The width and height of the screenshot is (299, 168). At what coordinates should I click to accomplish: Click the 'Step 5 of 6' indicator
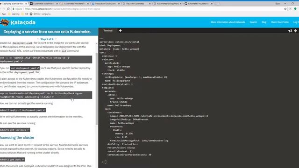click(x=47, y=39)
